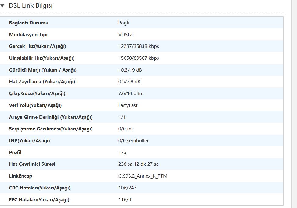Viewport: 297px width, 208px height.
Task: Select the 7.6/14 dBm output power value
Action: pyautogui.click(x=131, y=93)
